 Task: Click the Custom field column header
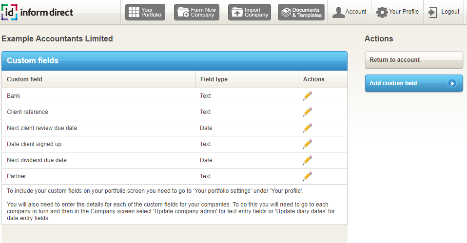click(24, 79)
